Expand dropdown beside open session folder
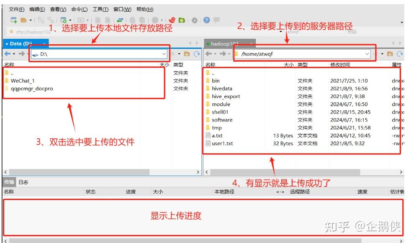 coord(31,20)
